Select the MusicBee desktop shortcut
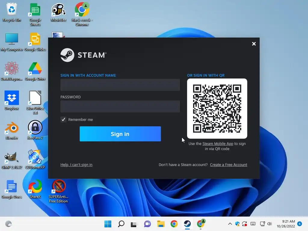 pos(58,12)
